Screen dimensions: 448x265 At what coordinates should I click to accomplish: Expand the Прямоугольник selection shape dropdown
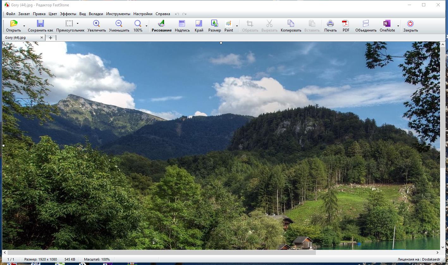[x=77, y=23]
